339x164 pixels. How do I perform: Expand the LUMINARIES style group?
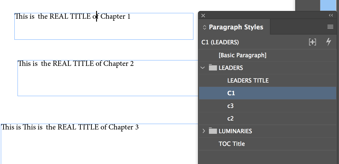tap(203, 131)
